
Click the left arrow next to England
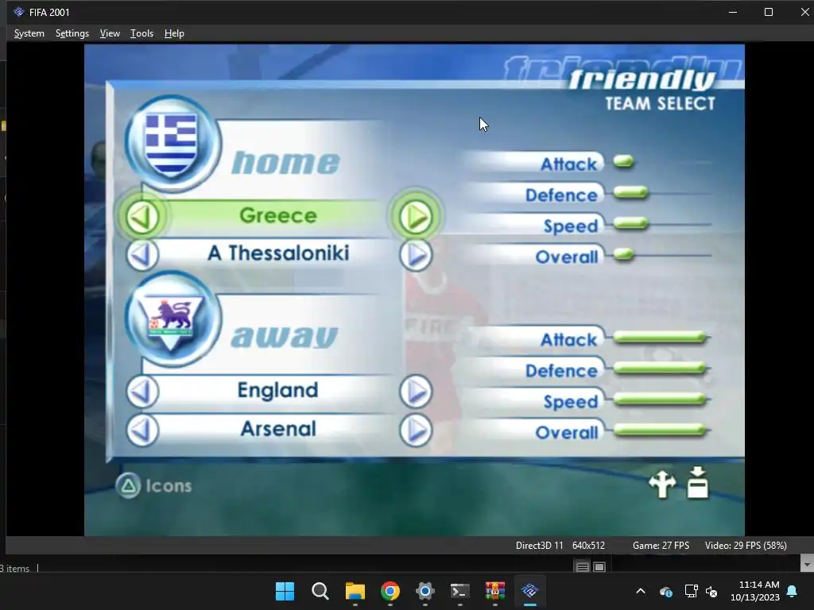pyautogui.click(x=143, y=391)
